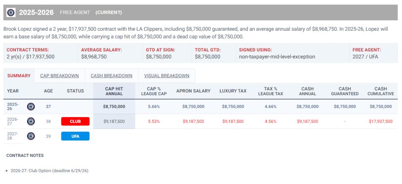Viewport: 402px width, 184px height.
Task: Click the Contract Terms summary box
Action: (39, 53)
